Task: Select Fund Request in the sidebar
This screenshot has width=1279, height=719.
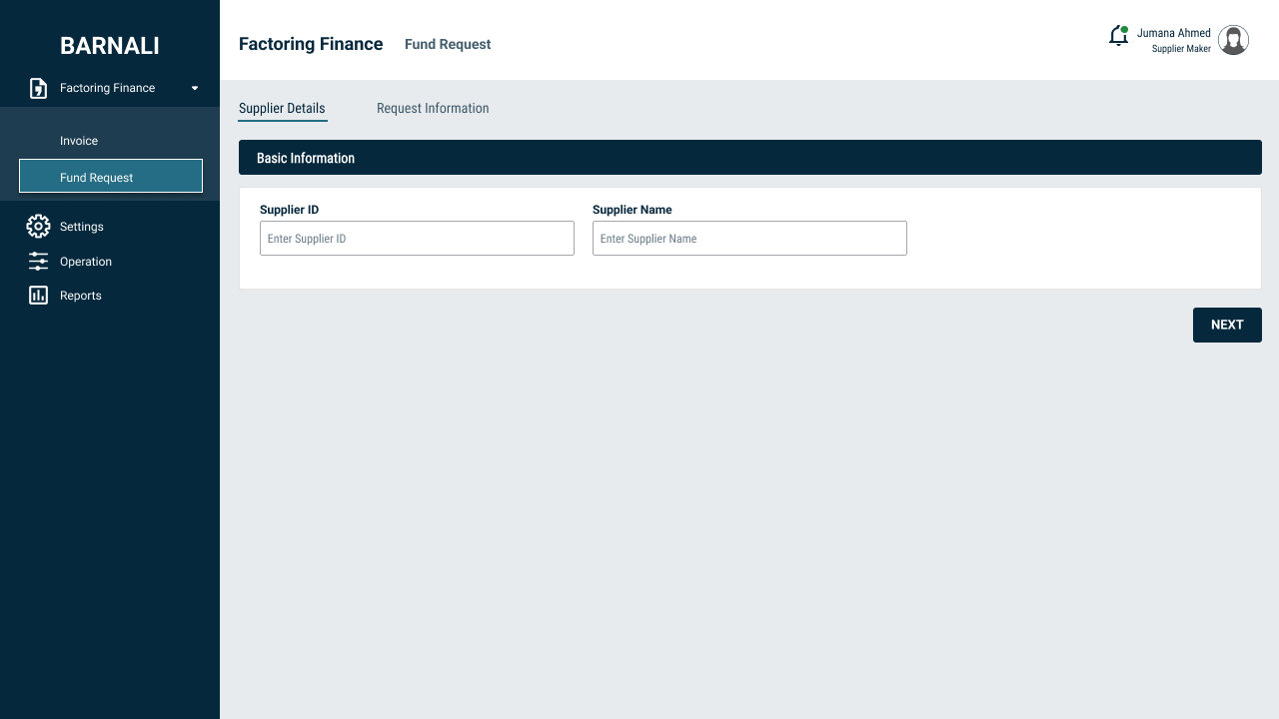Action: point(111,176)
